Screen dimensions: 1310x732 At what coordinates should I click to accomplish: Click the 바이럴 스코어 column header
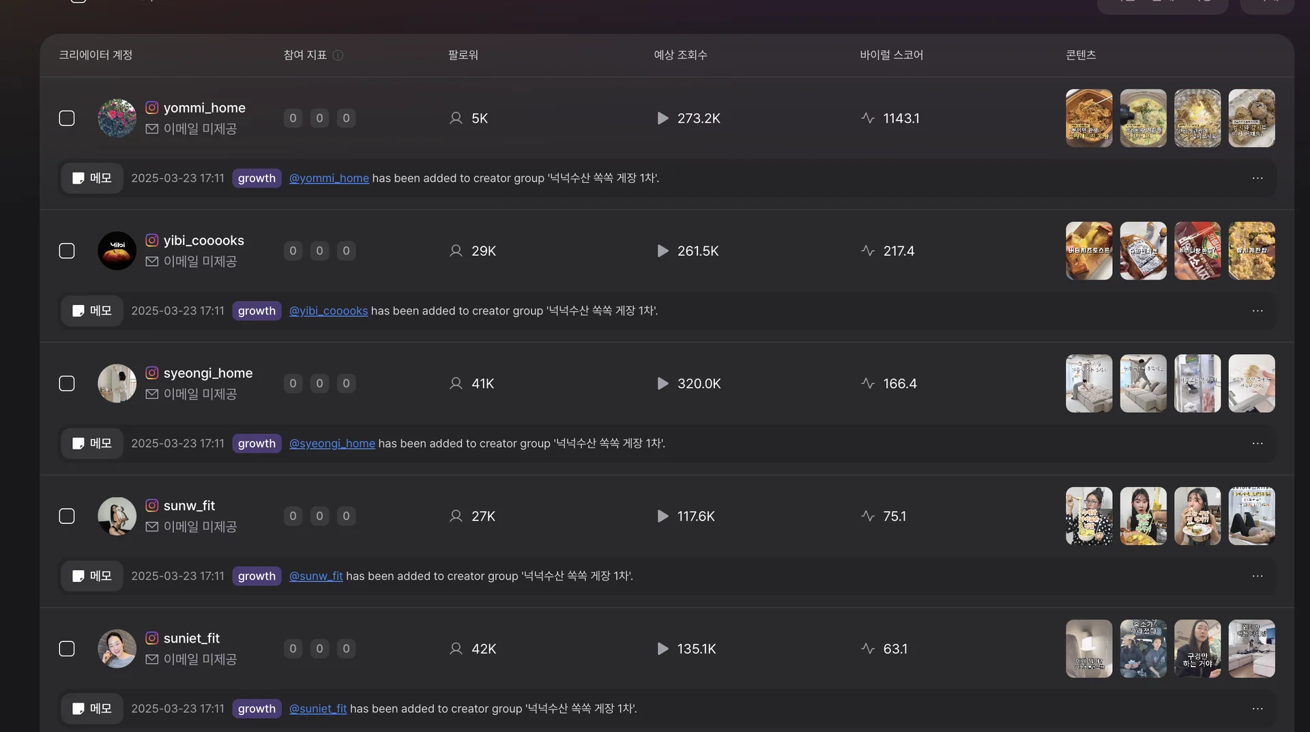(x=891, y=55)
